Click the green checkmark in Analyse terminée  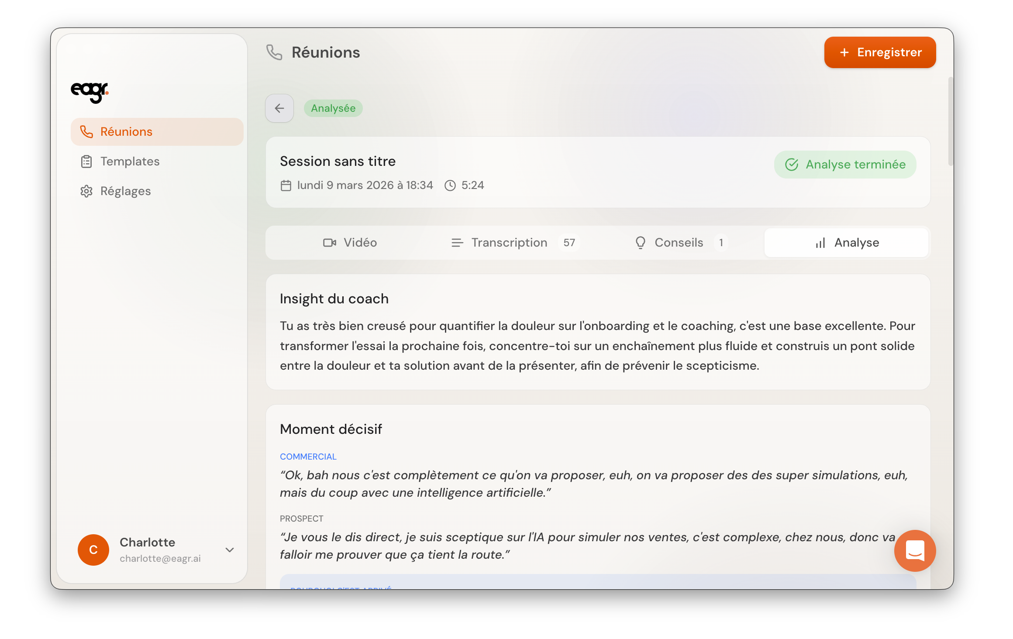tap(792, 165)
